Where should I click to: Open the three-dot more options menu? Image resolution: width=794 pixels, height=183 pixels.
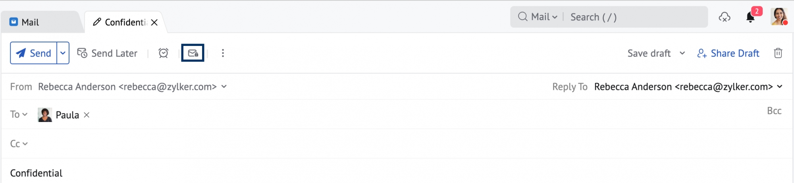point(223,53)
